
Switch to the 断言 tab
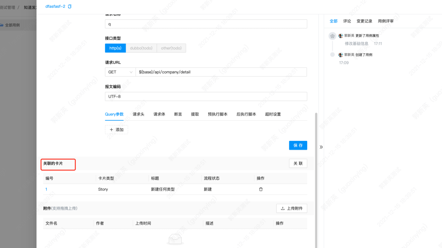178,114
